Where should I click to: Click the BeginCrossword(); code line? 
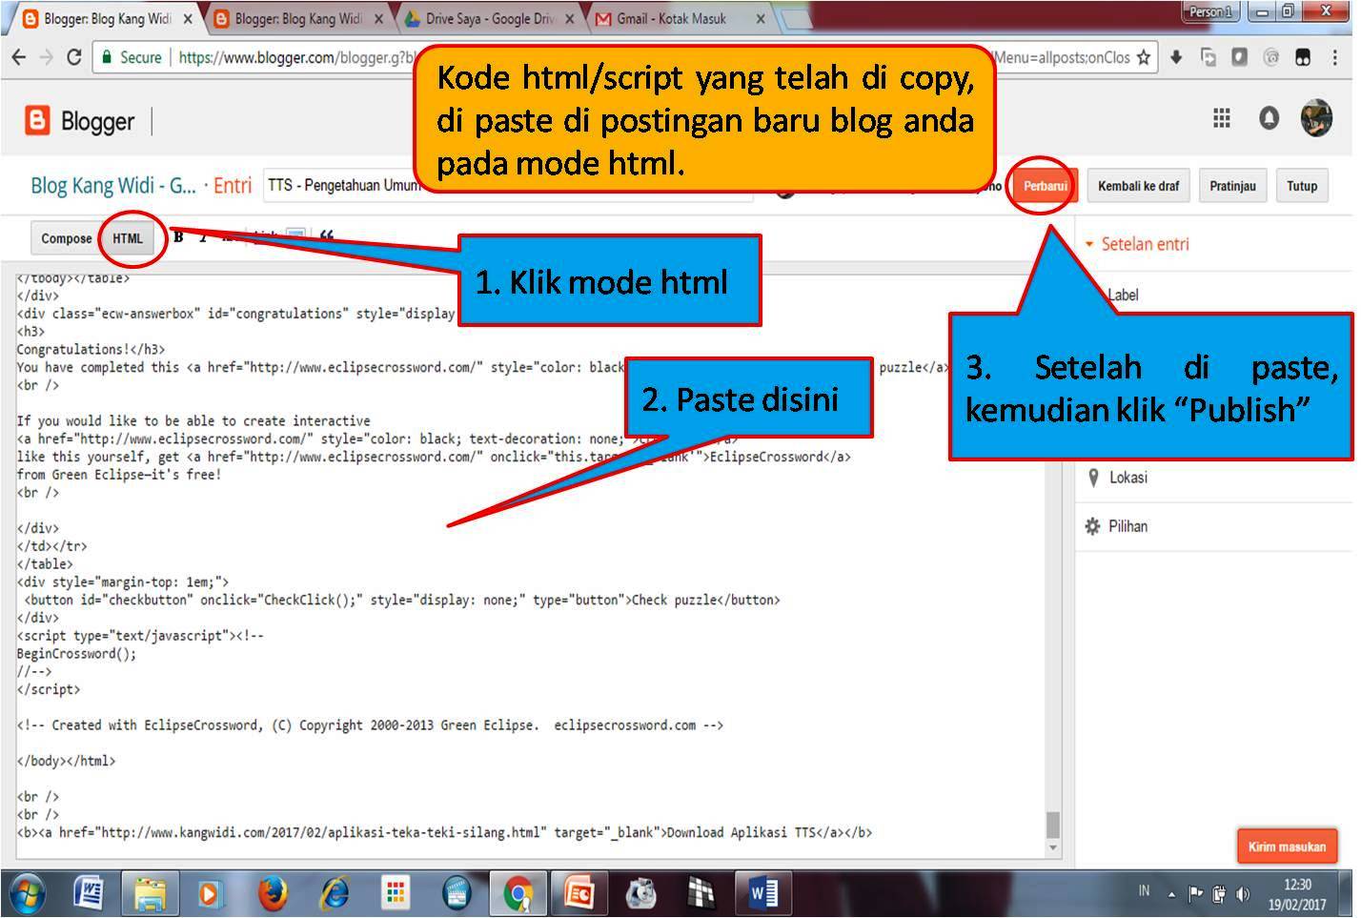point(76,654)
